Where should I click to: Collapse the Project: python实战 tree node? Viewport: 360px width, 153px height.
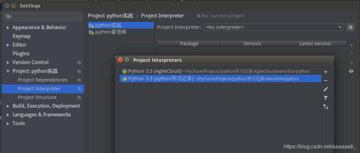[x=8, y=71]
